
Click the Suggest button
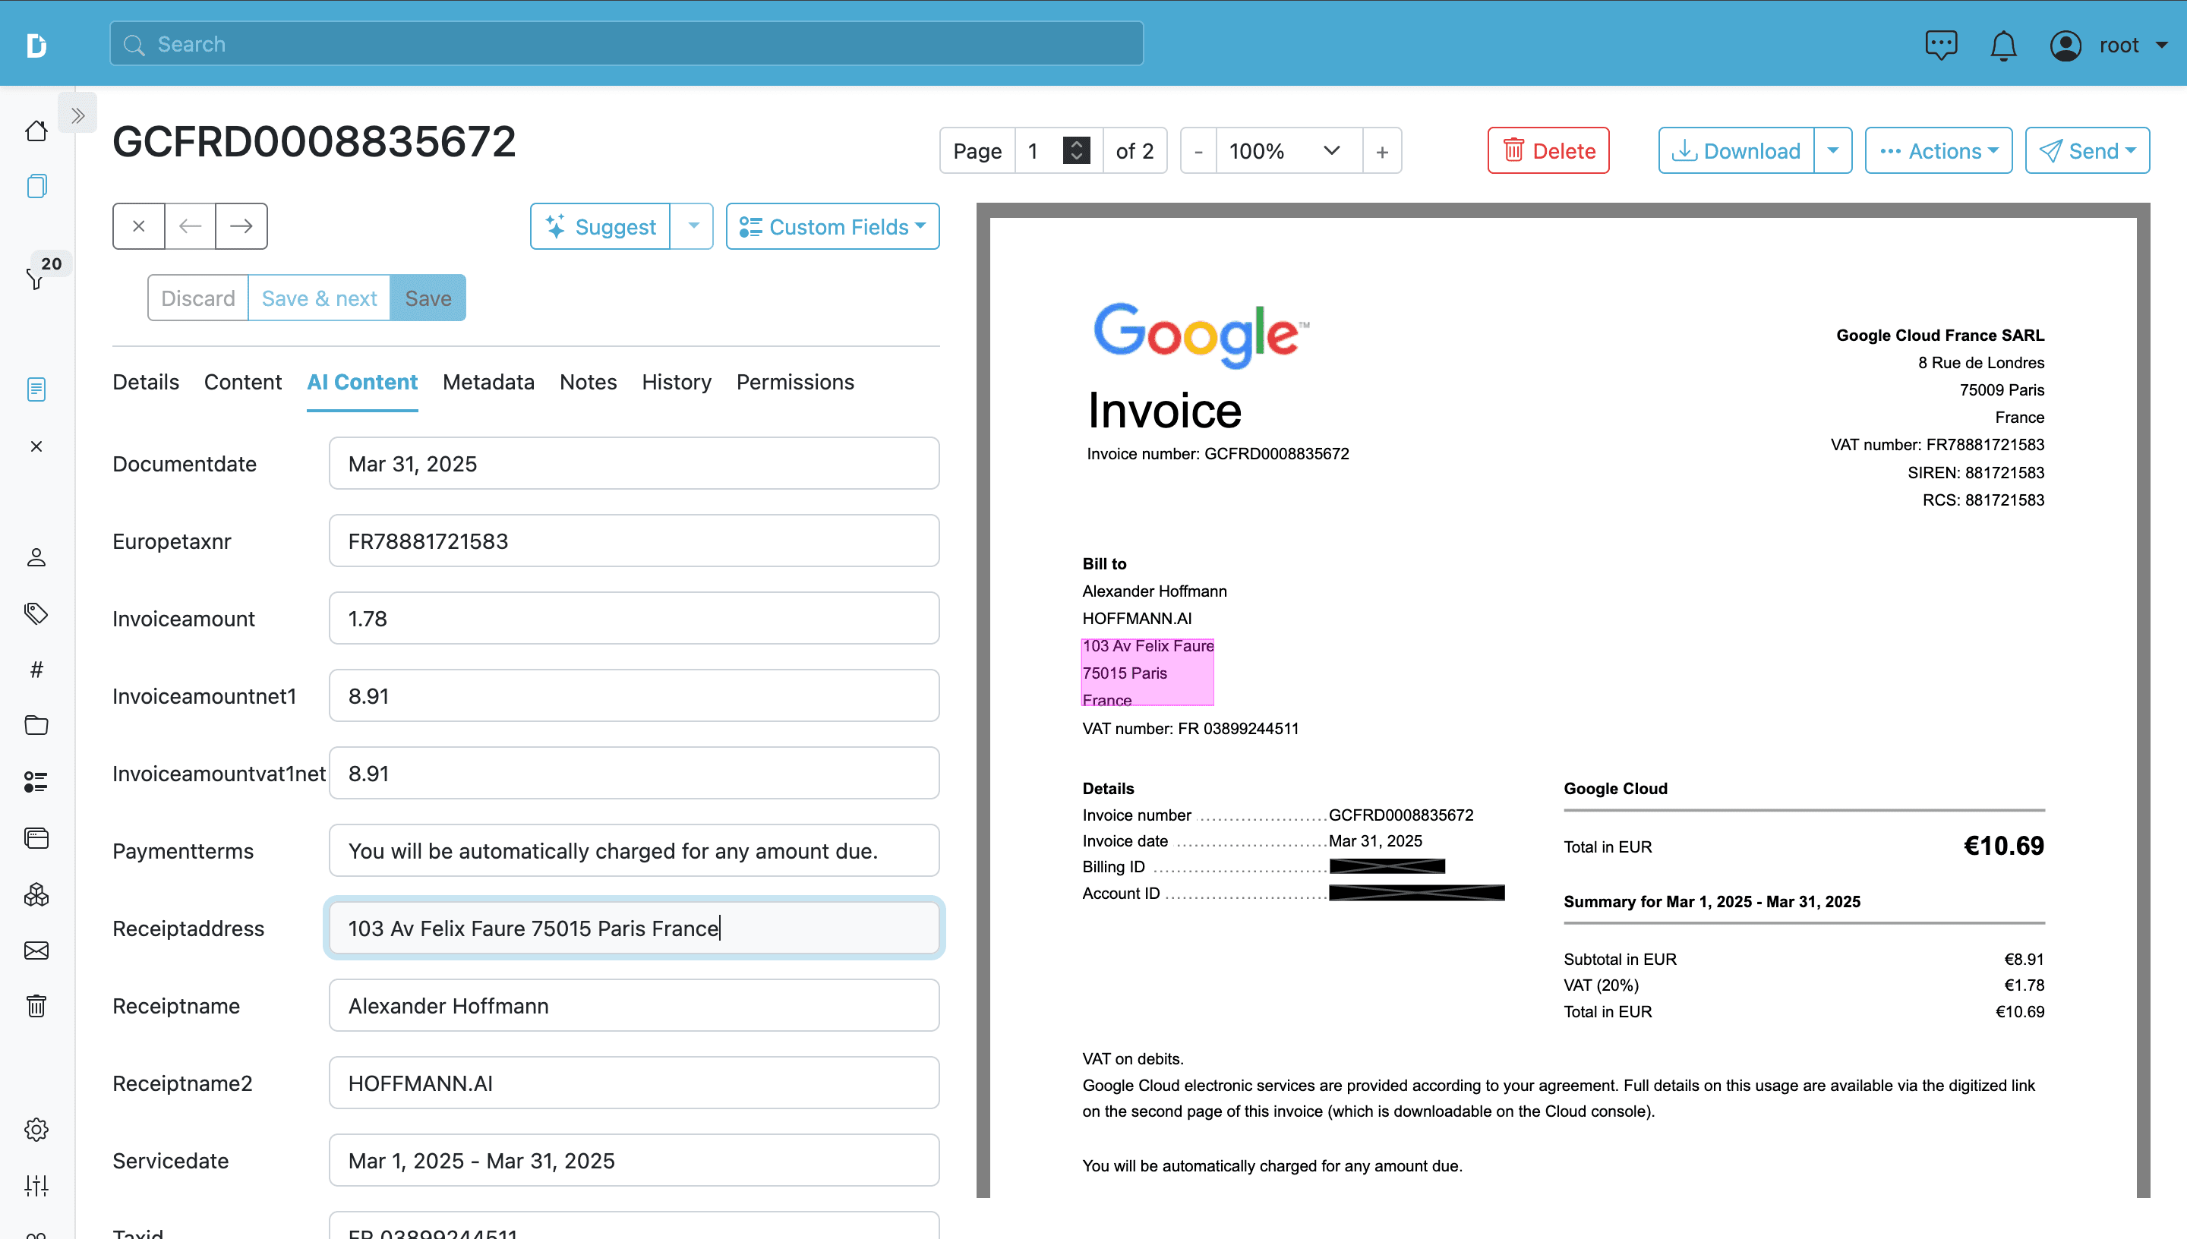coord(600,225)
